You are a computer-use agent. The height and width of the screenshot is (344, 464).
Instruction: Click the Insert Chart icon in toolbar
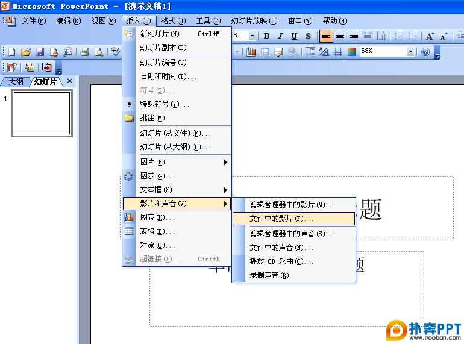coord(251,52)
